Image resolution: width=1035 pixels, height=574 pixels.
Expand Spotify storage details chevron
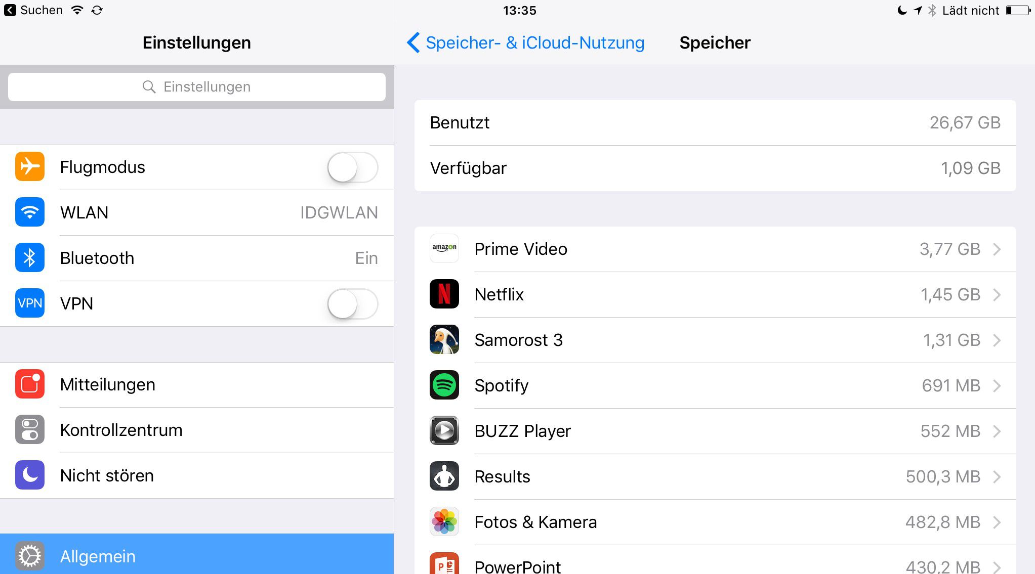point(997,385)
